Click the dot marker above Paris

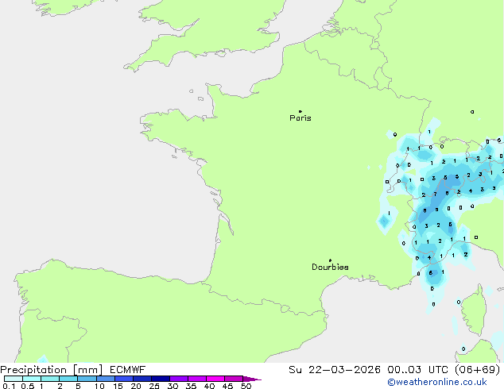tap(300, 111)
